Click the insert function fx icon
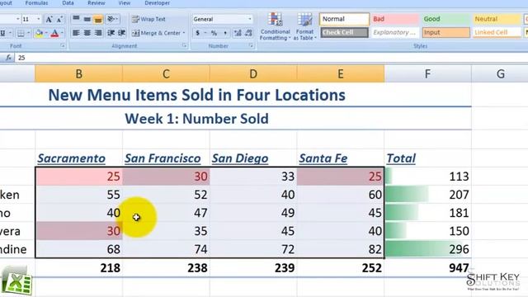Screen dimensions: 528x297 [x=8, y=58]
